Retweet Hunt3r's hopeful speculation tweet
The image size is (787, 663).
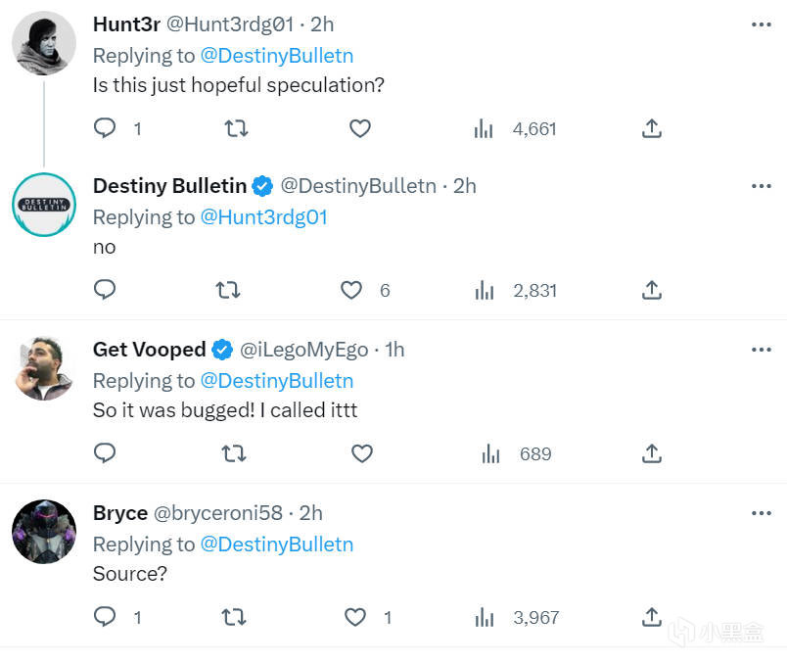tap(236, 128)
